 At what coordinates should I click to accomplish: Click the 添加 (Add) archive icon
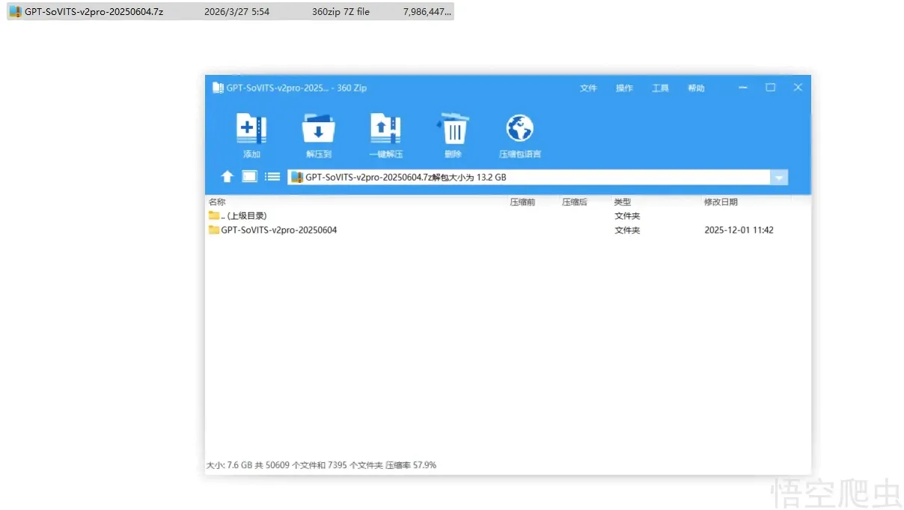tap(251, 130)
